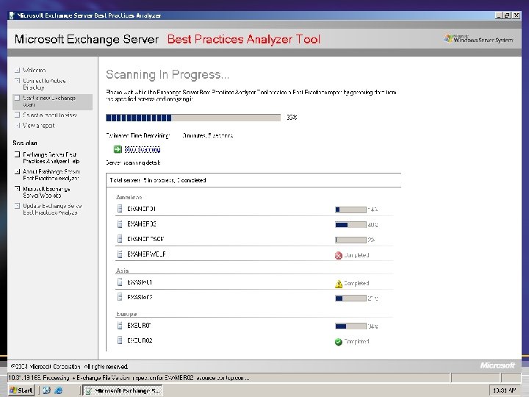Open Connect to Active Directory step
The image size is (529, 397).
coord(44,84)
